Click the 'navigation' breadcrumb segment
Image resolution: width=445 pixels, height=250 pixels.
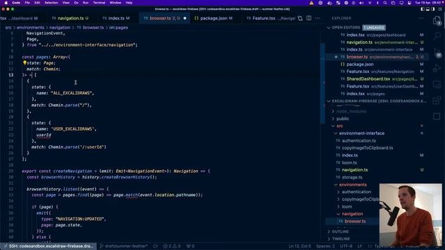click(60, 28)
